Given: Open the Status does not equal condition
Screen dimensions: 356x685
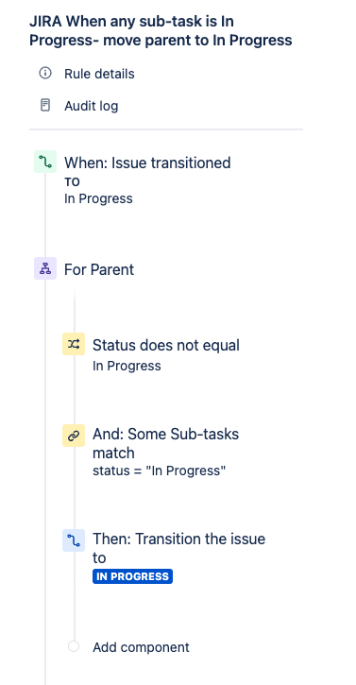Looking at the screenshot, I should pos(166,345).
